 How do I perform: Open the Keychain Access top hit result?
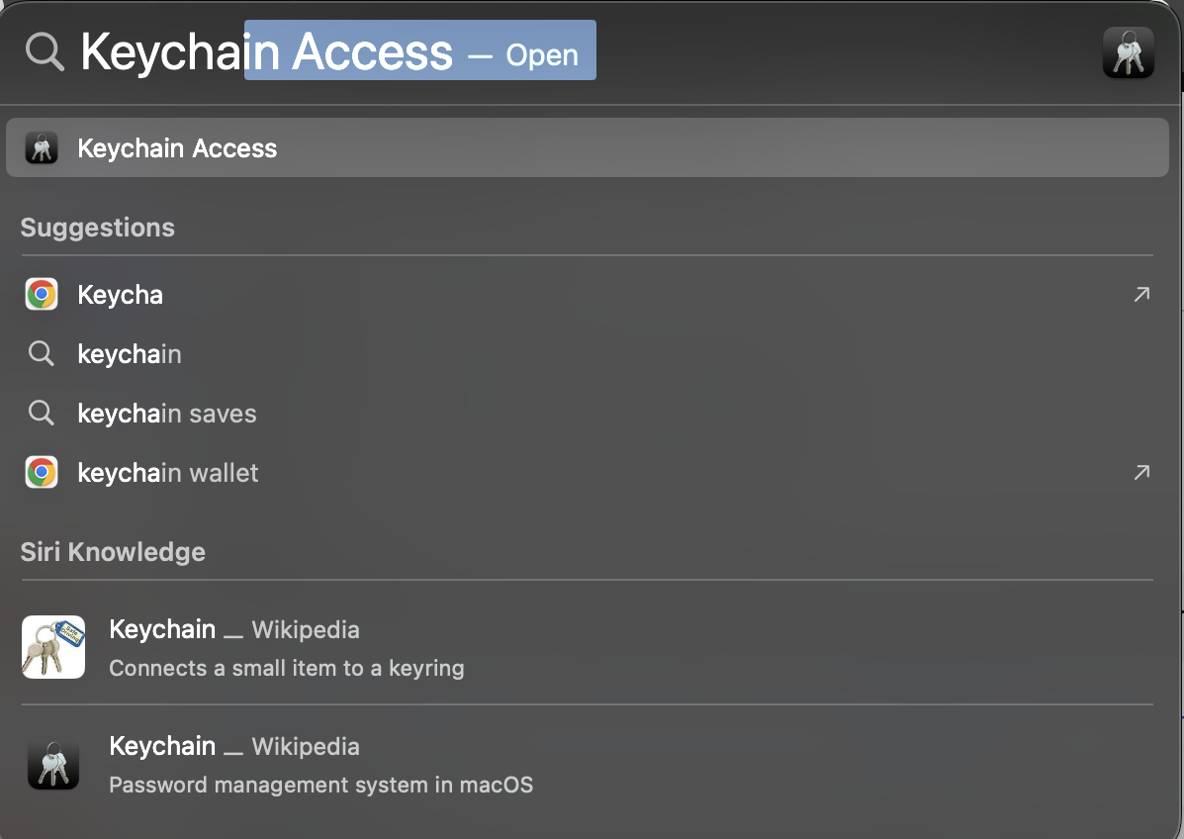coord(178,148)
